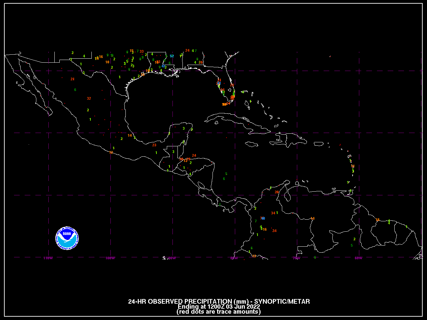Image resolution: width=427 pixels, height=320 pixels.
Task: Click the 100W longitude label
Action: tap(110, 258)
